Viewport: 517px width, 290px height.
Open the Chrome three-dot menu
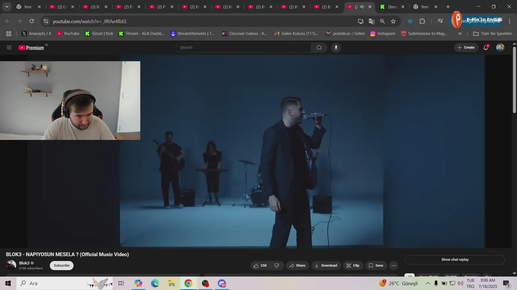(509, 21)
